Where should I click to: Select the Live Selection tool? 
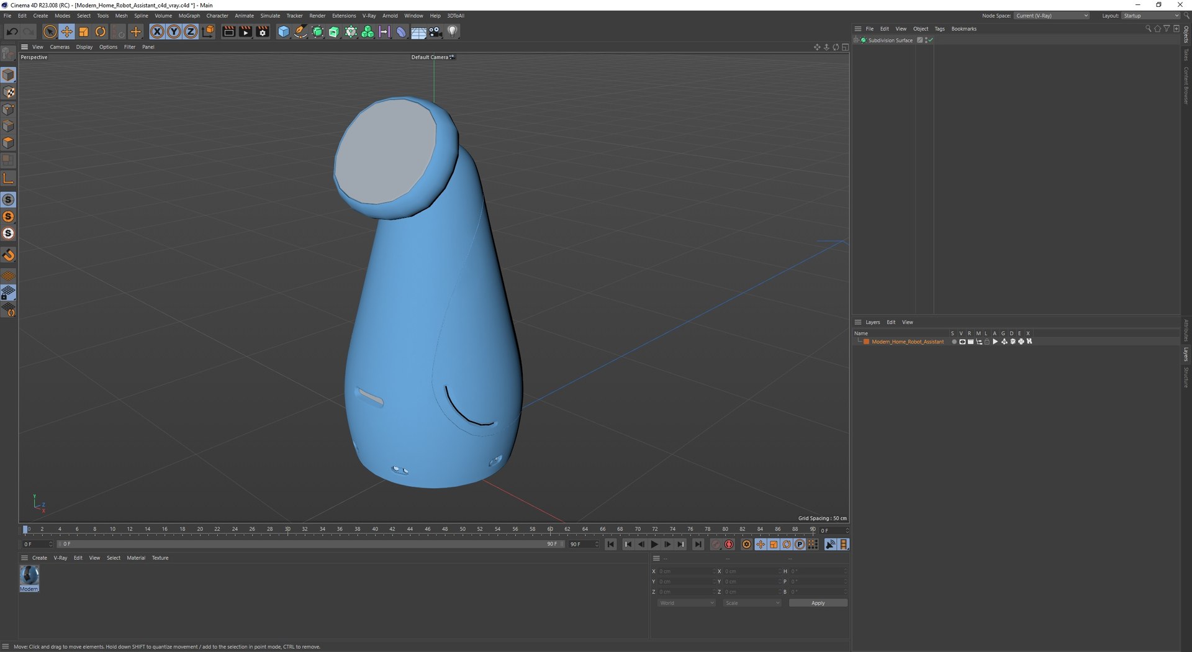point(50,32)
